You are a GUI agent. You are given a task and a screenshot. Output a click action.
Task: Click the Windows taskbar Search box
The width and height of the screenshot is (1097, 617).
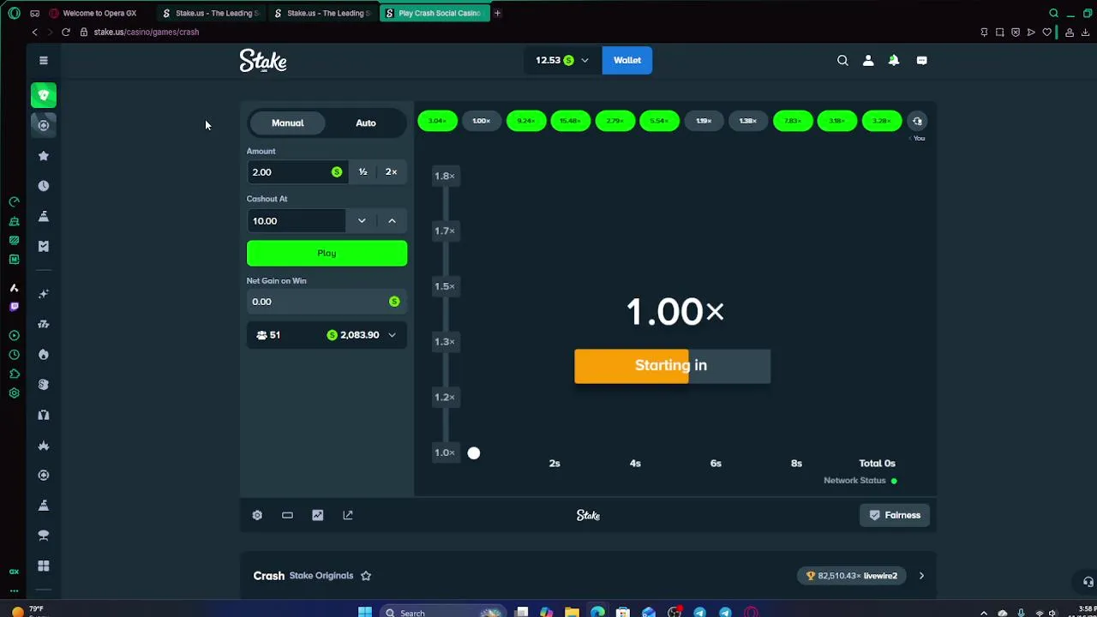point(442,612)
